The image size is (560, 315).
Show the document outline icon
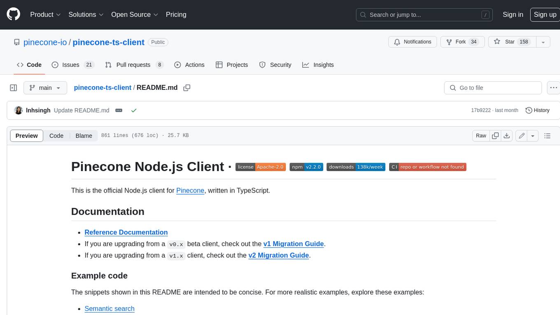click(x=547, y=136)
